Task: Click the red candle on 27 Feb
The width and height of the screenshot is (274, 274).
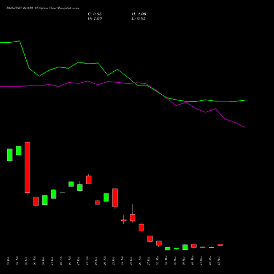Action: pyautogui.click(x=150, y=238)
